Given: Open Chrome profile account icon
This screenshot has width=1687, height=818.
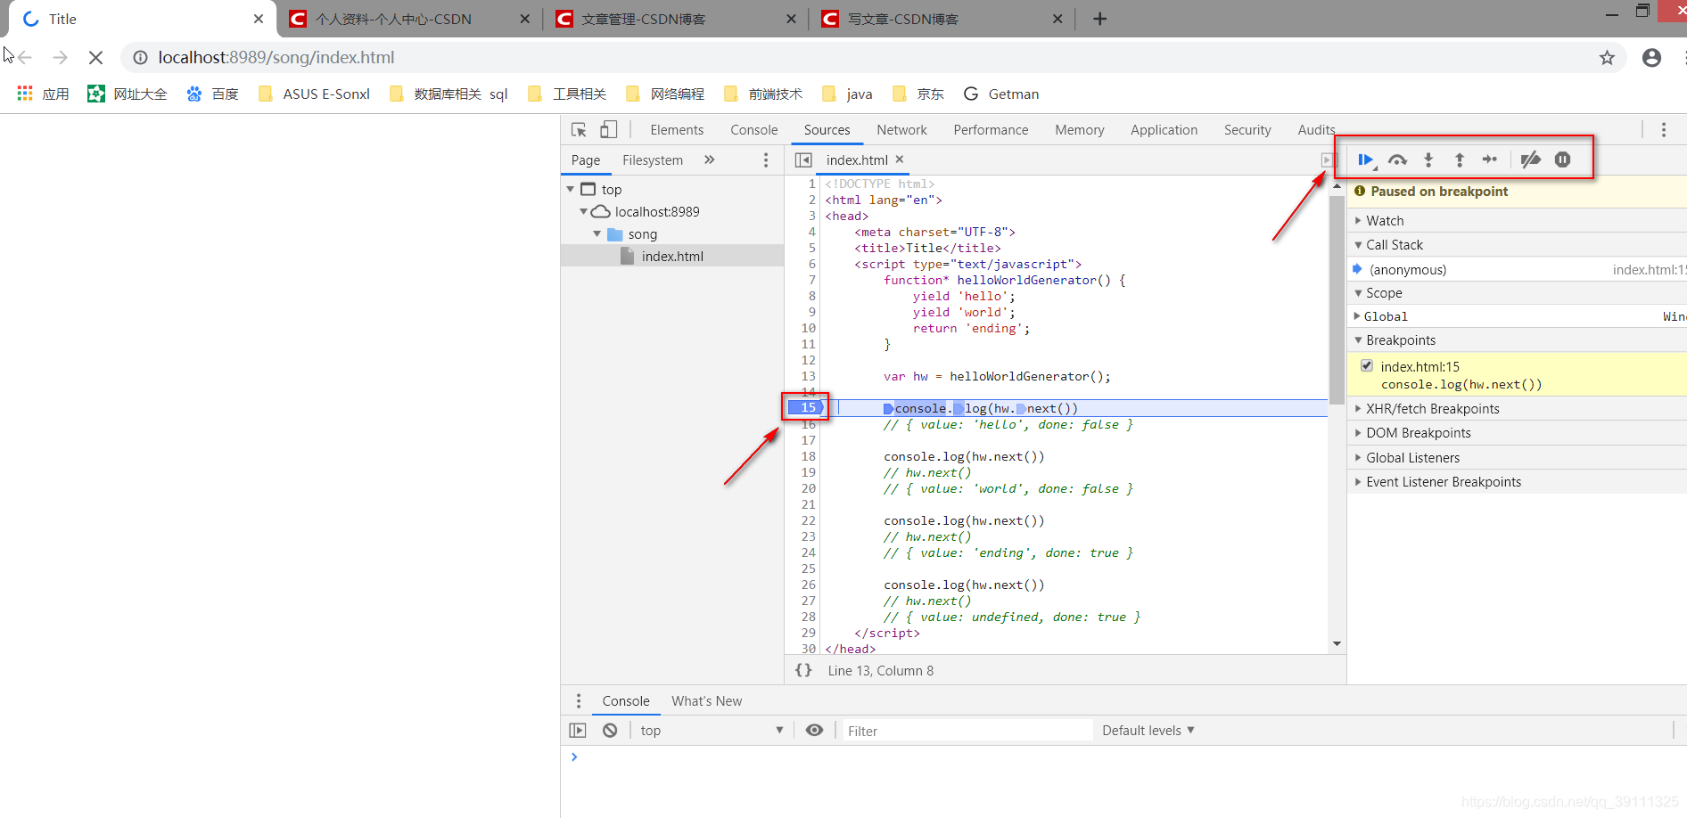Looking at the screenshot, I should (x=1651, y=58).
